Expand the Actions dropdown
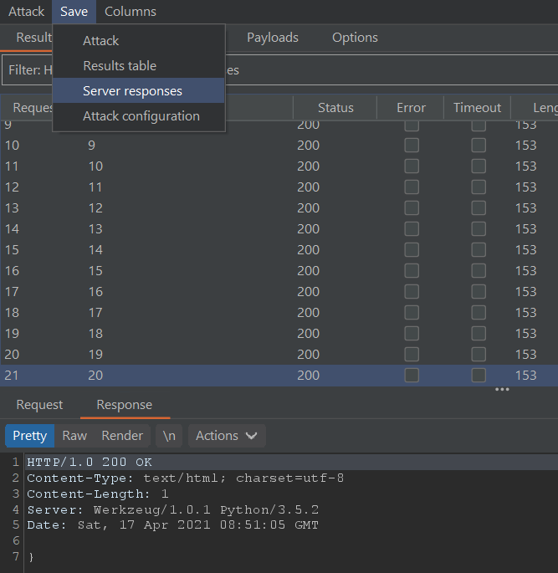The image size is (558, 573). [x=227, y=436]
